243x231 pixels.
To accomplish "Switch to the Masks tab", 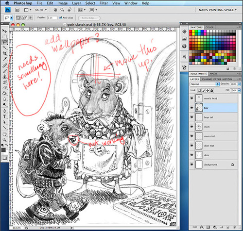I will pos(213,74).
